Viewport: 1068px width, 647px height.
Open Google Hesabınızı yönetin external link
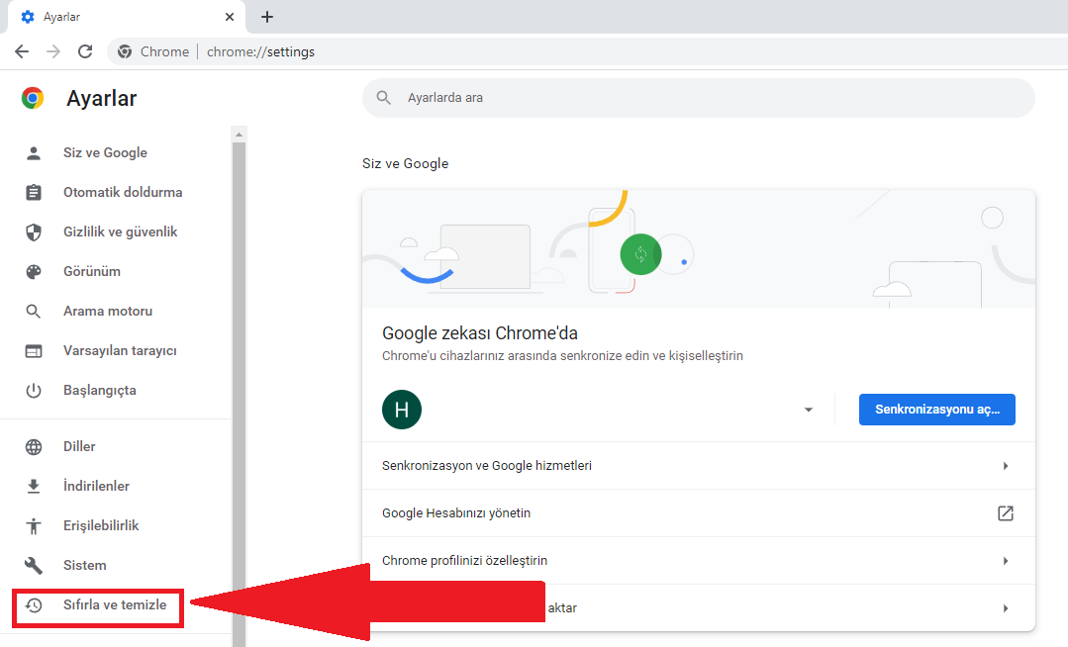pos(1006,513)
